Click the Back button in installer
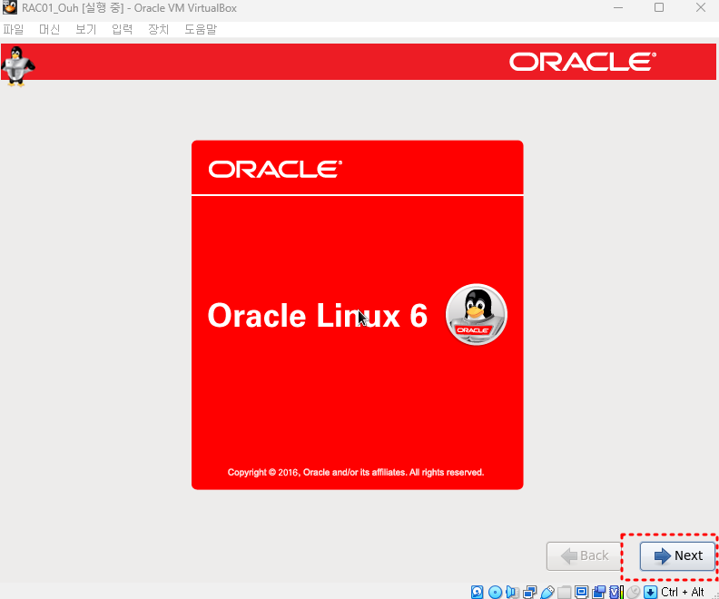The width and height of the screenshot is (719, 599). [585, 556]
